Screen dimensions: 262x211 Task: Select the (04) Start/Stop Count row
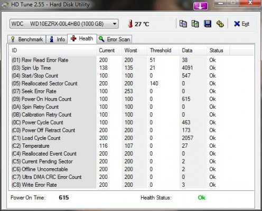tap(120, 75)
